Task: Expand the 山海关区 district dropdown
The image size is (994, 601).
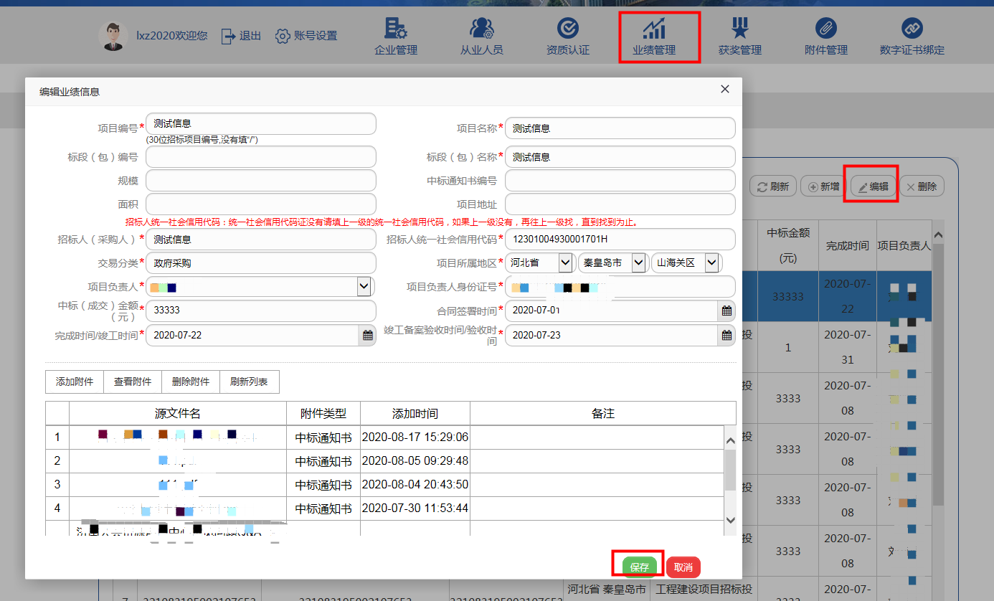Action: pyautogui.click(x=711, y=263)
